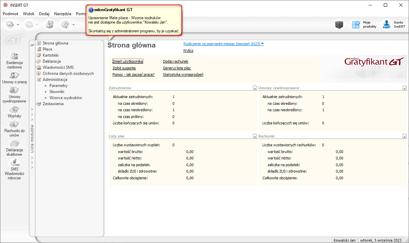This screenshot has height=243, width=409.
Task: Open the Podmiot menu
Action: 10,14
